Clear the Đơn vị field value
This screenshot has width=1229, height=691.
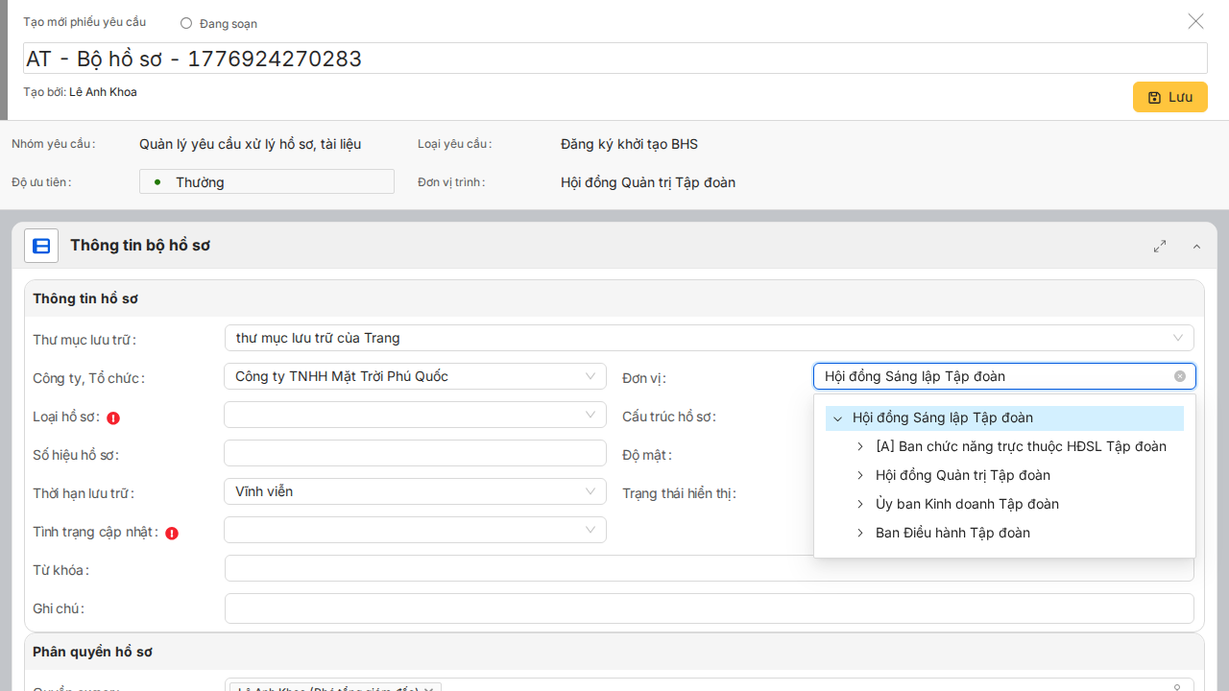1180,376
